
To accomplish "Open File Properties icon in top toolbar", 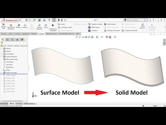I will [62, 20].
